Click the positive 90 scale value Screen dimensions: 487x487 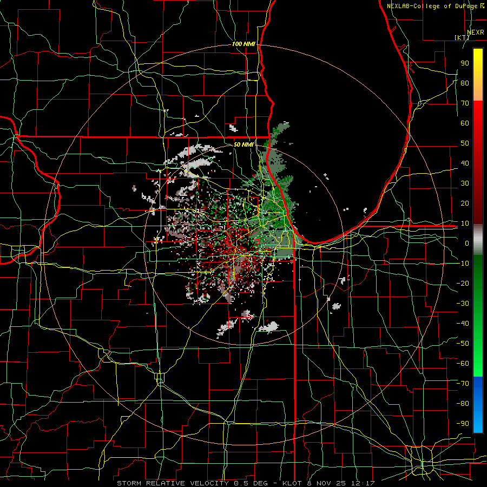point(465,63)
